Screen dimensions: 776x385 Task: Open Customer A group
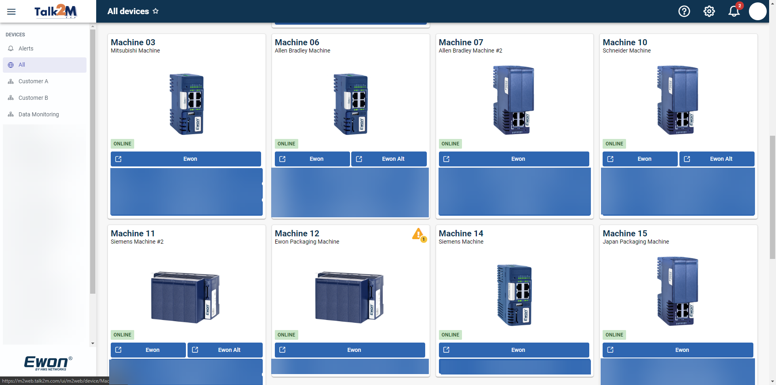[x=44, y=81]
